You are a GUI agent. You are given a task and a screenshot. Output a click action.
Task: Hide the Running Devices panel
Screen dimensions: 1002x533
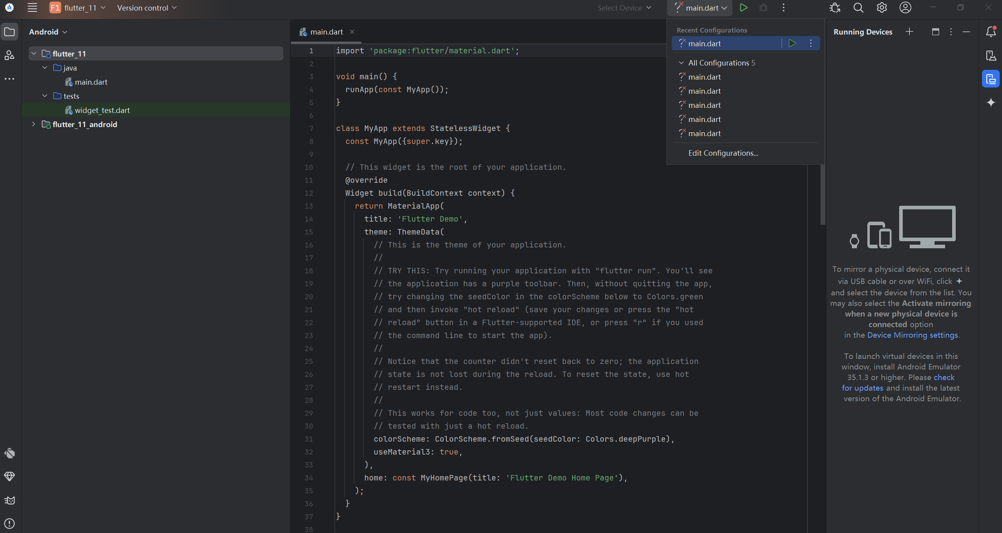point(967,32)
